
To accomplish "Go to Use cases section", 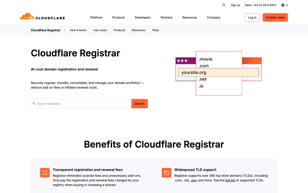I will point(100,30).
